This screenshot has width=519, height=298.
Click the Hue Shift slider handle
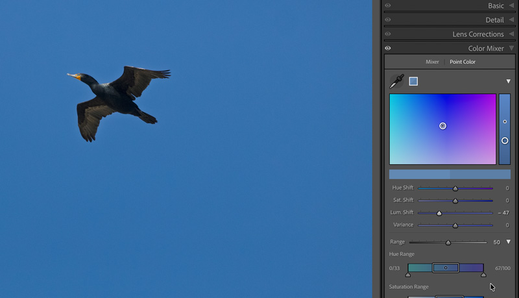click(x=455, y=188)
